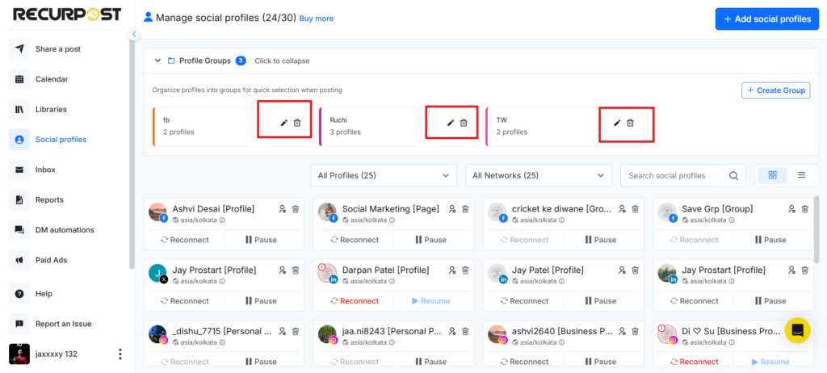Image resolution: width=827 pixels, height=373 pixels.
Task: Delete jaa.ni8243 Instagram profile
Action: coord(465,331)
